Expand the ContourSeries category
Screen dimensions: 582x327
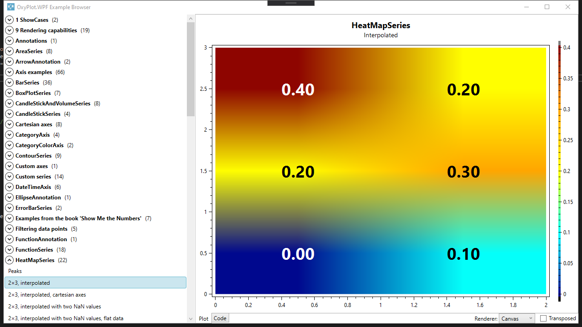pos(9,155)
